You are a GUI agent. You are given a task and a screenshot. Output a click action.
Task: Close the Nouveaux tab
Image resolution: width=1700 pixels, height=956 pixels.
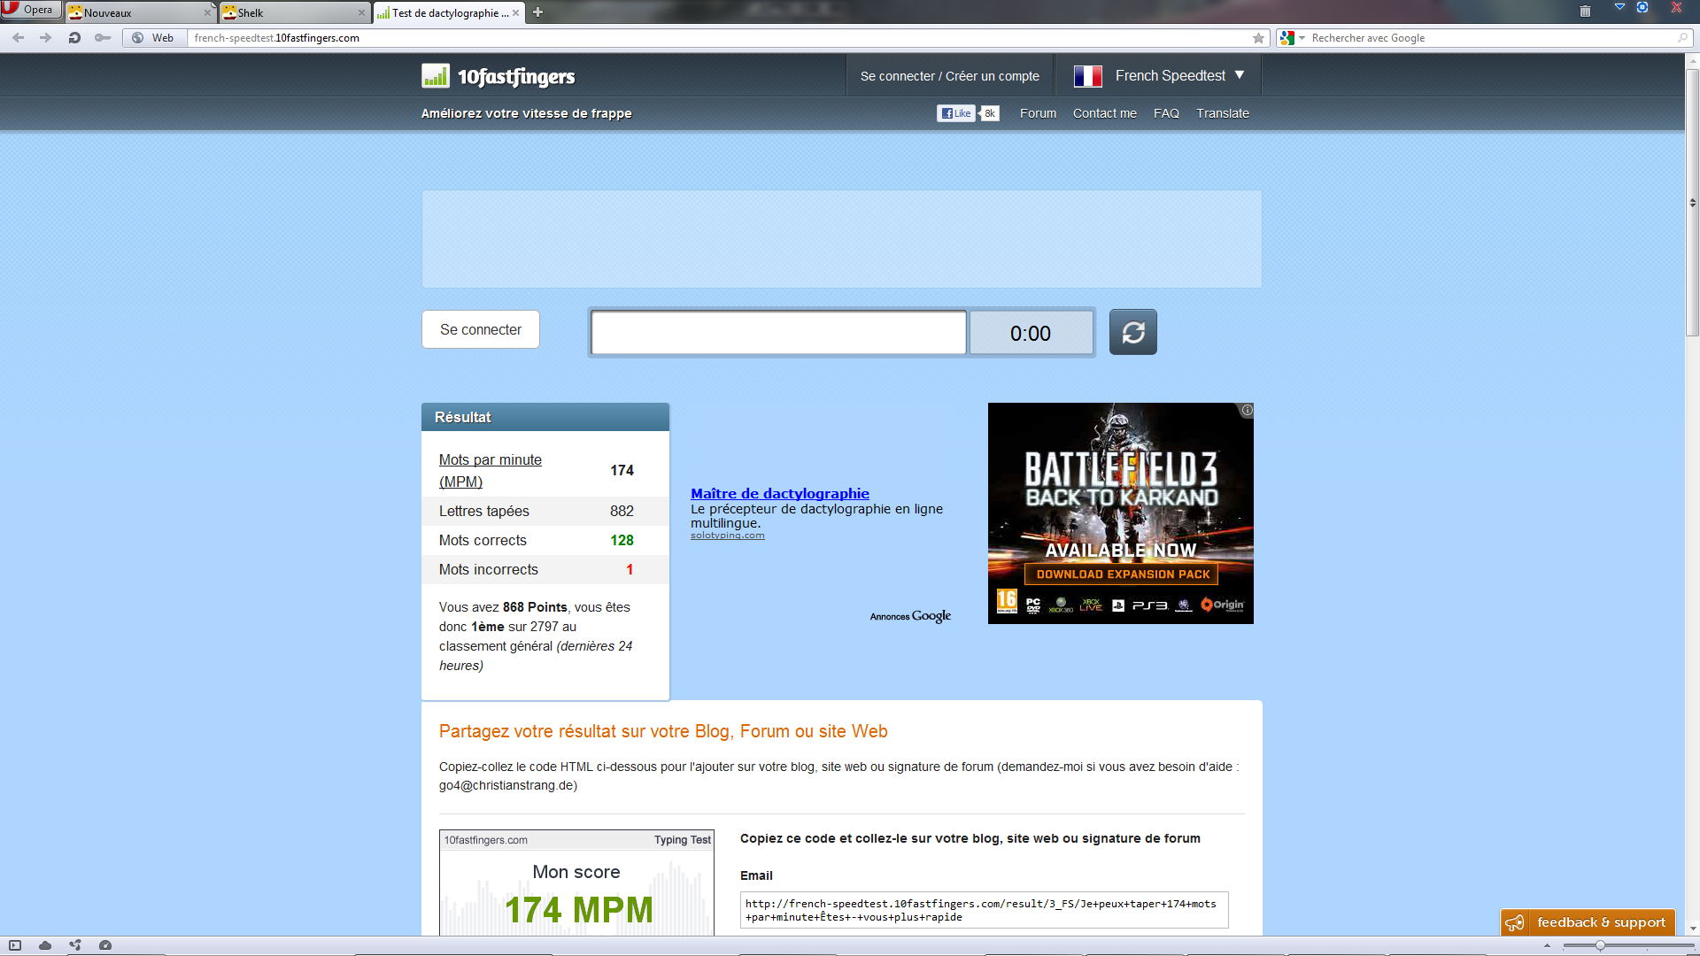coord(207,12)
